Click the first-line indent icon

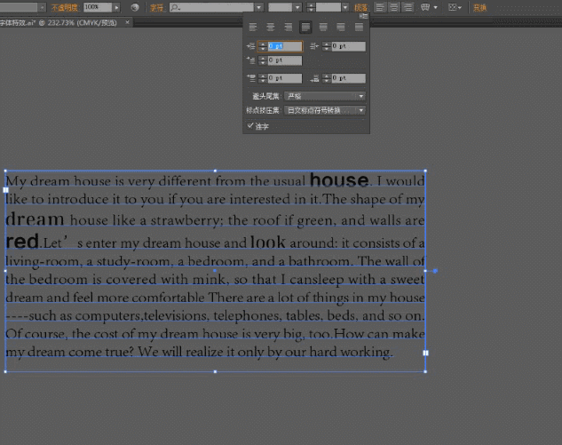tap(251, 60)
